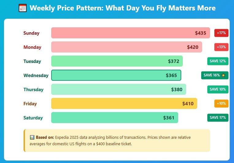The width and height of the screenshot is (234, 163).
Task: Click the Weekly Price Pattern heading
Action: [x=122, y=8]
